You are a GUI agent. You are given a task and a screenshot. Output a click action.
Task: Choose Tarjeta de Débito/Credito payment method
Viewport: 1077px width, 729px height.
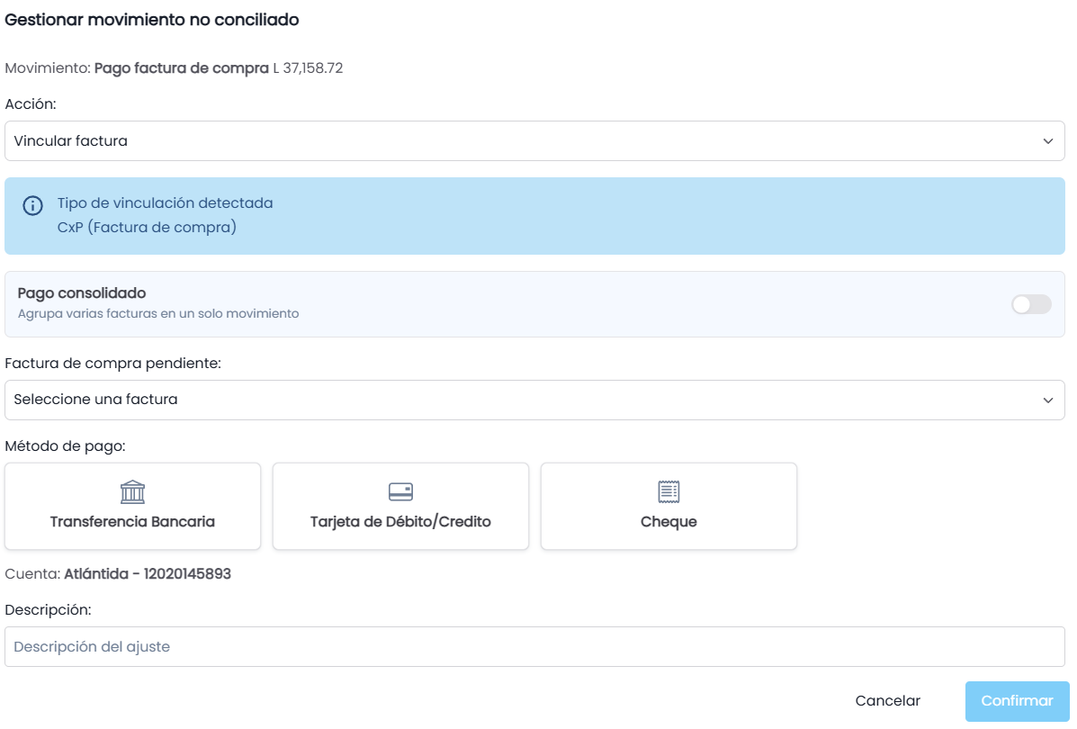(400, 507)
